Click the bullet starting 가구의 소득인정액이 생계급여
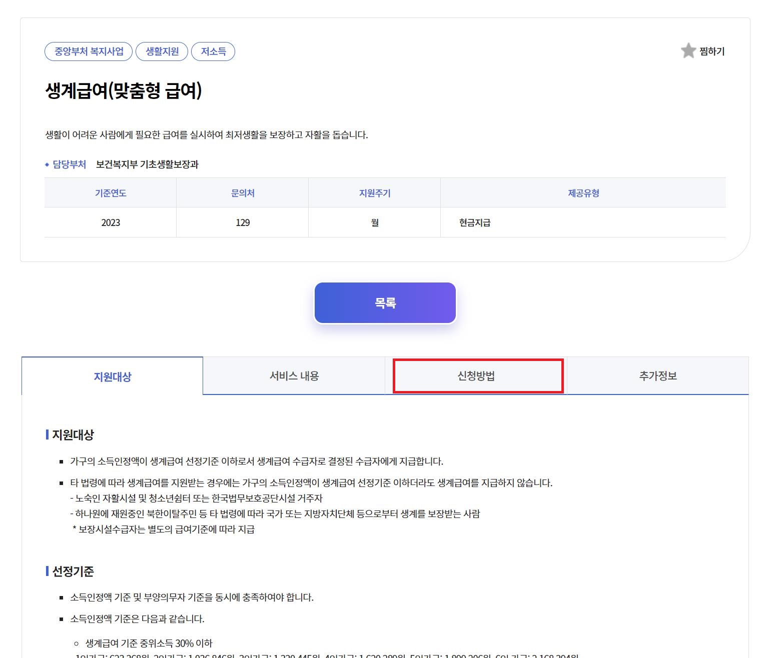Image resolution: width=778 pixels, height=658 pixels. coord(257,461)
